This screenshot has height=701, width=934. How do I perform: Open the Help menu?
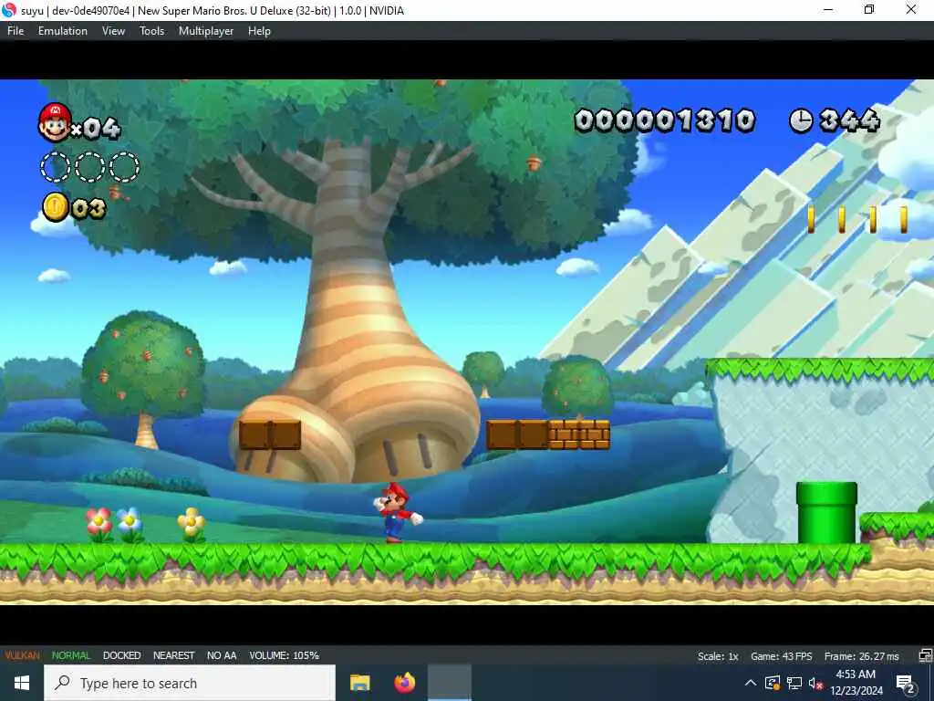259,31
